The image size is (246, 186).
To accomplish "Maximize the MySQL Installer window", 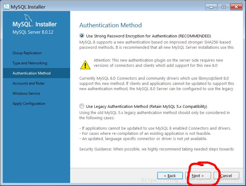I will (x=224, y=7).
